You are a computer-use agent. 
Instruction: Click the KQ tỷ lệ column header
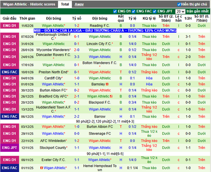(x=149, y=18)
